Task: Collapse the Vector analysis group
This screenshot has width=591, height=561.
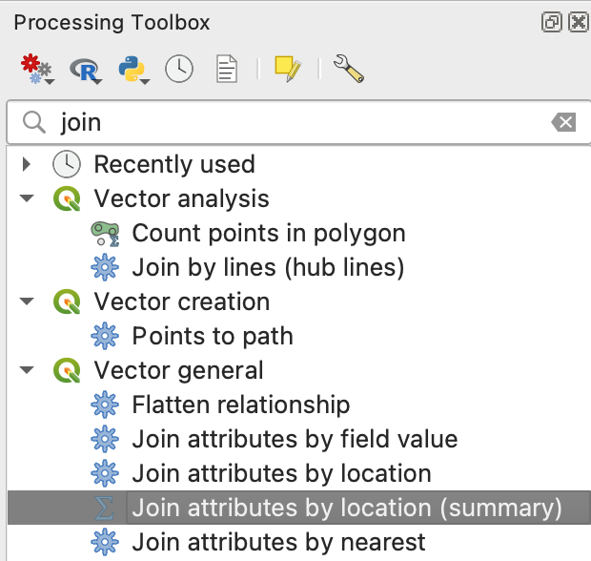Action: point(27,198)
